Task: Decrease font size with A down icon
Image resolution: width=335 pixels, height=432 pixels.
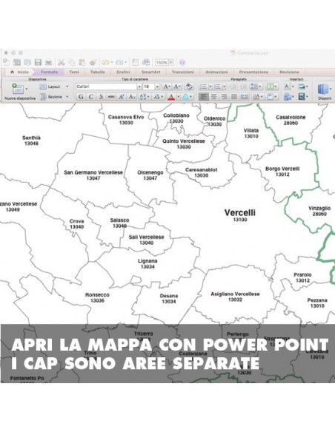Action: [x=177, y=87]
